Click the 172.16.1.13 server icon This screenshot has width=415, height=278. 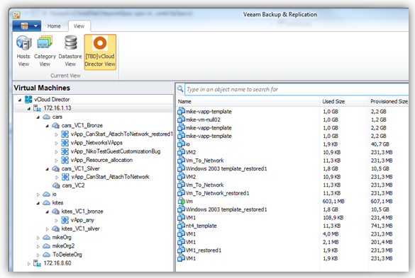tap(37, 108)
